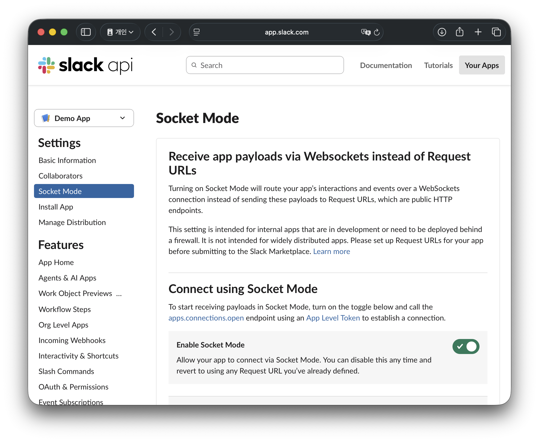This screenshot has width=539, height=442.
Task: Minimize the Safari window
Action: click(x=52, y=32)
